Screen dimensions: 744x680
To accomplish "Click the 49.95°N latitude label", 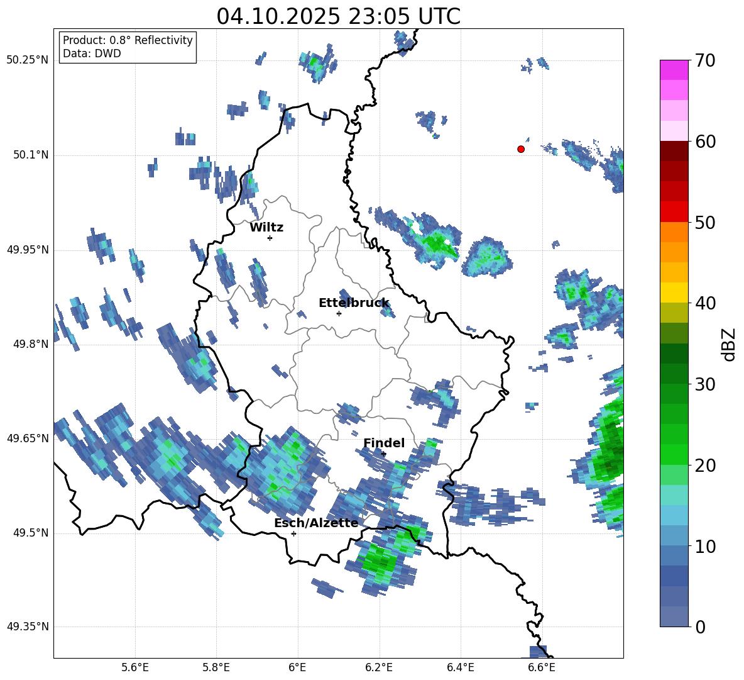I will 28,250.
